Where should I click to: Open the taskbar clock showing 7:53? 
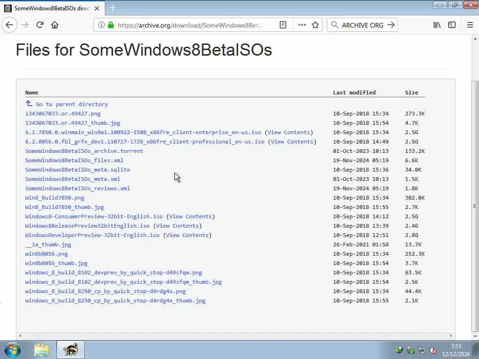(456, 350)
